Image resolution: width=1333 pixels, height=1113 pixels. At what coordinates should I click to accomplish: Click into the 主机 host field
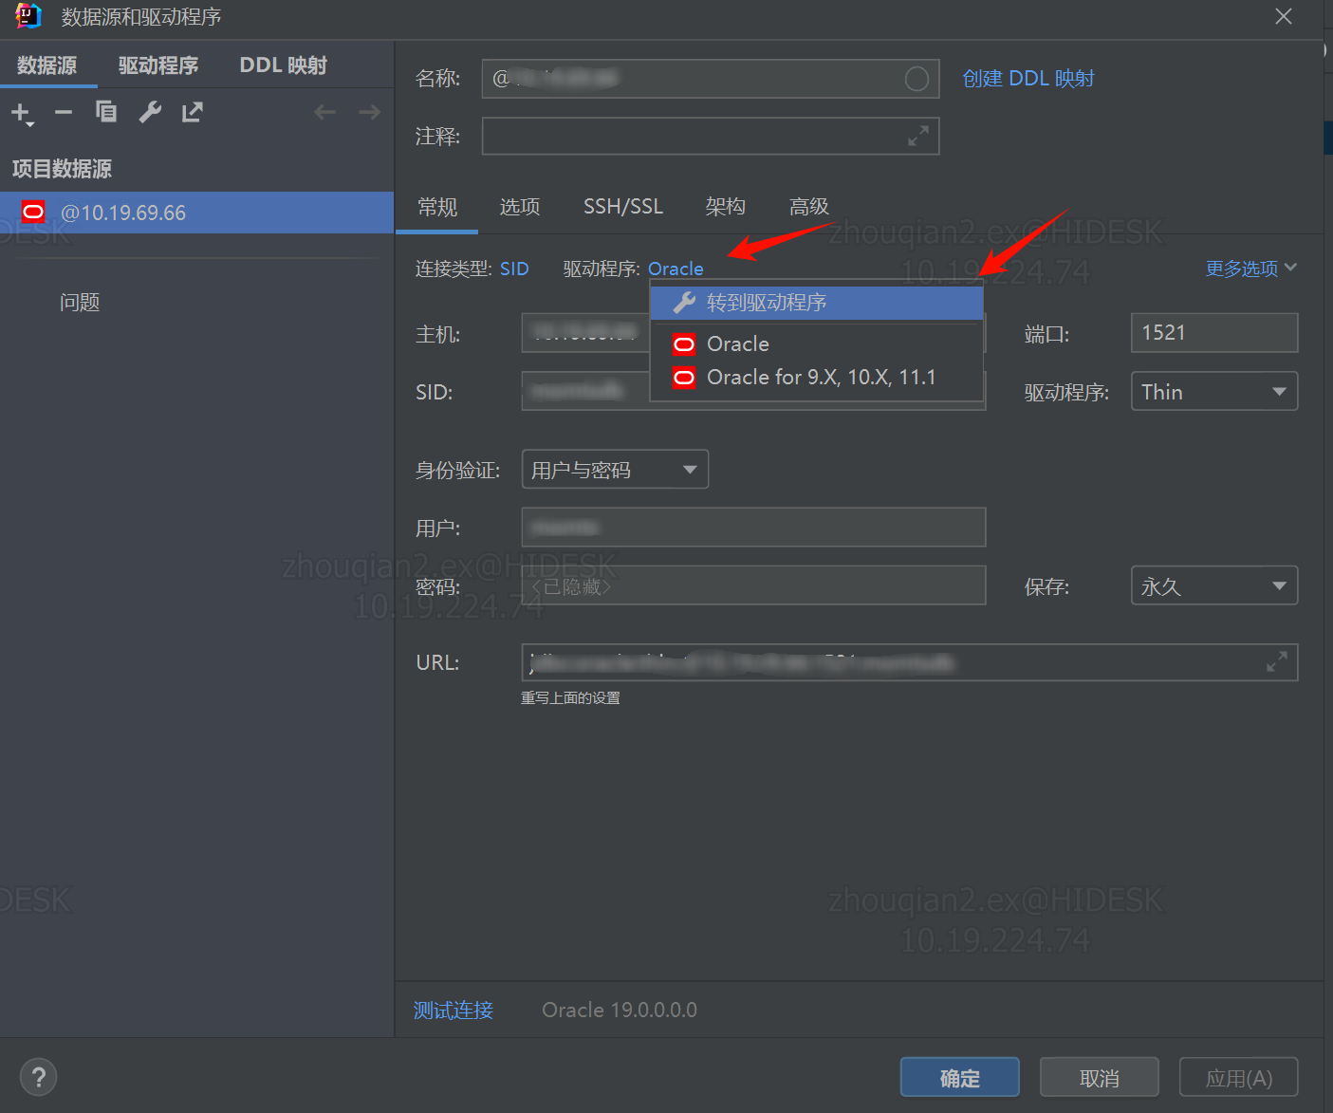[x=585, y=333]
